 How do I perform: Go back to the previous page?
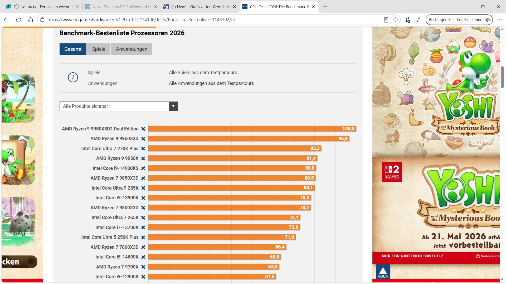(x=7, y=20)
